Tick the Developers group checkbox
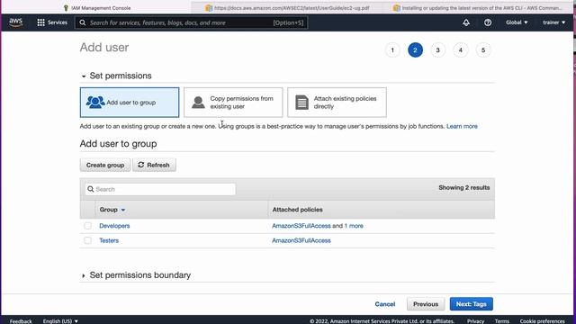This screenshot has width=576, height=324. (87, 226)
